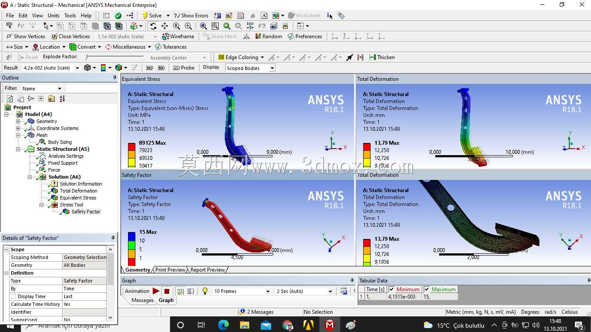591x332 pixels.
Task: Switch to the Report Preview tab
Action: [207, 270]
